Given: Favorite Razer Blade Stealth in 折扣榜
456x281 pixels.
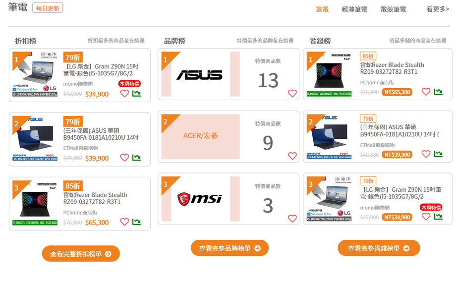Looking at the screenshot, I should pyautogui.click(x=124, y=222).
